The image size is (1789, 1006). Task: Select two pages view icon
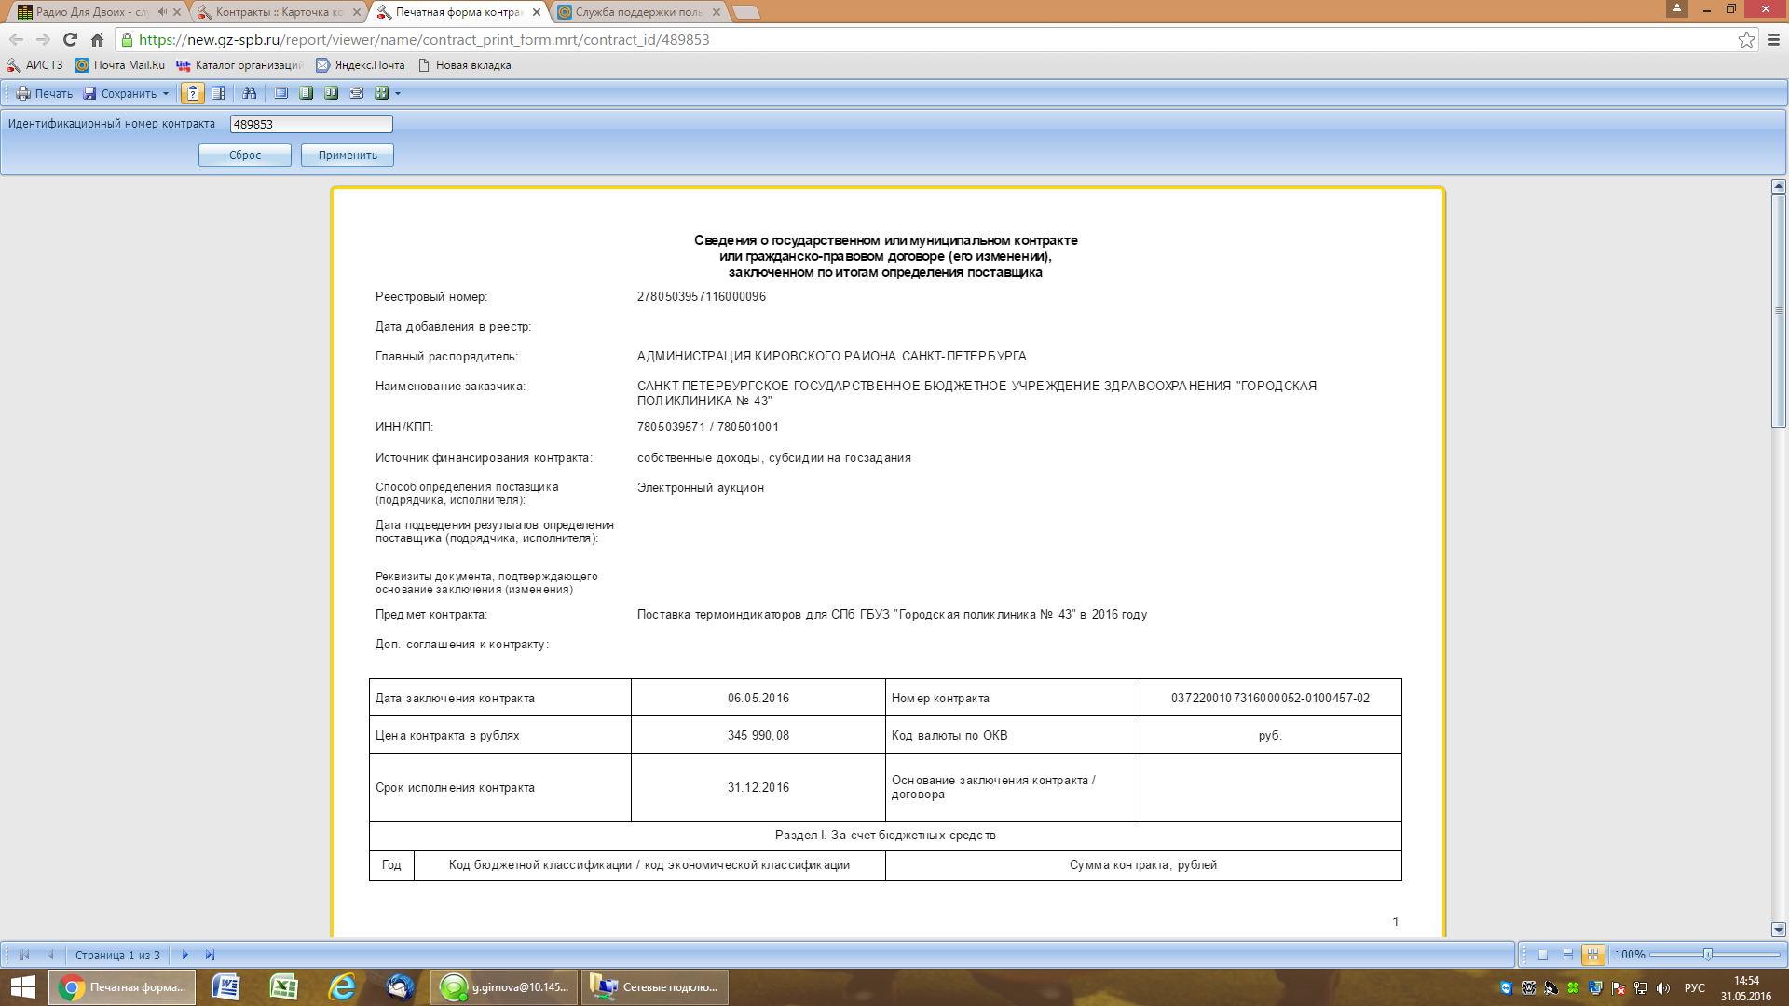click(332, 93)
